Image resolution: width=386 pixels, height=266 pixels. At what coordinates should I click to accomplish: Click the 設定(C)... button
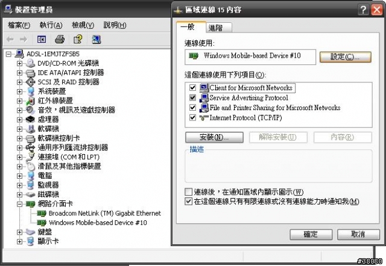pyautogui.click(x=345, y=57)
